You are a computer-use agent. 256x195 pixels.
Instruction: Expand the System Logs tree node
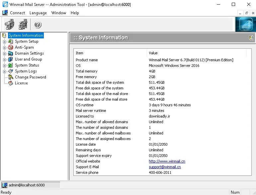pos(4,72)
